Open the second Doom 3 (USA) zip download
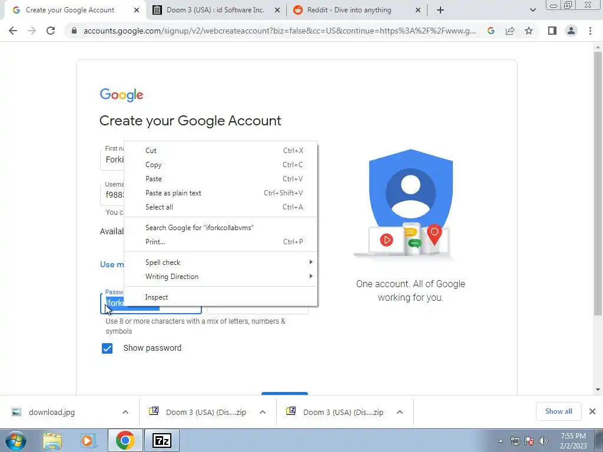603x452 pixels. click(x=343, y=412)
